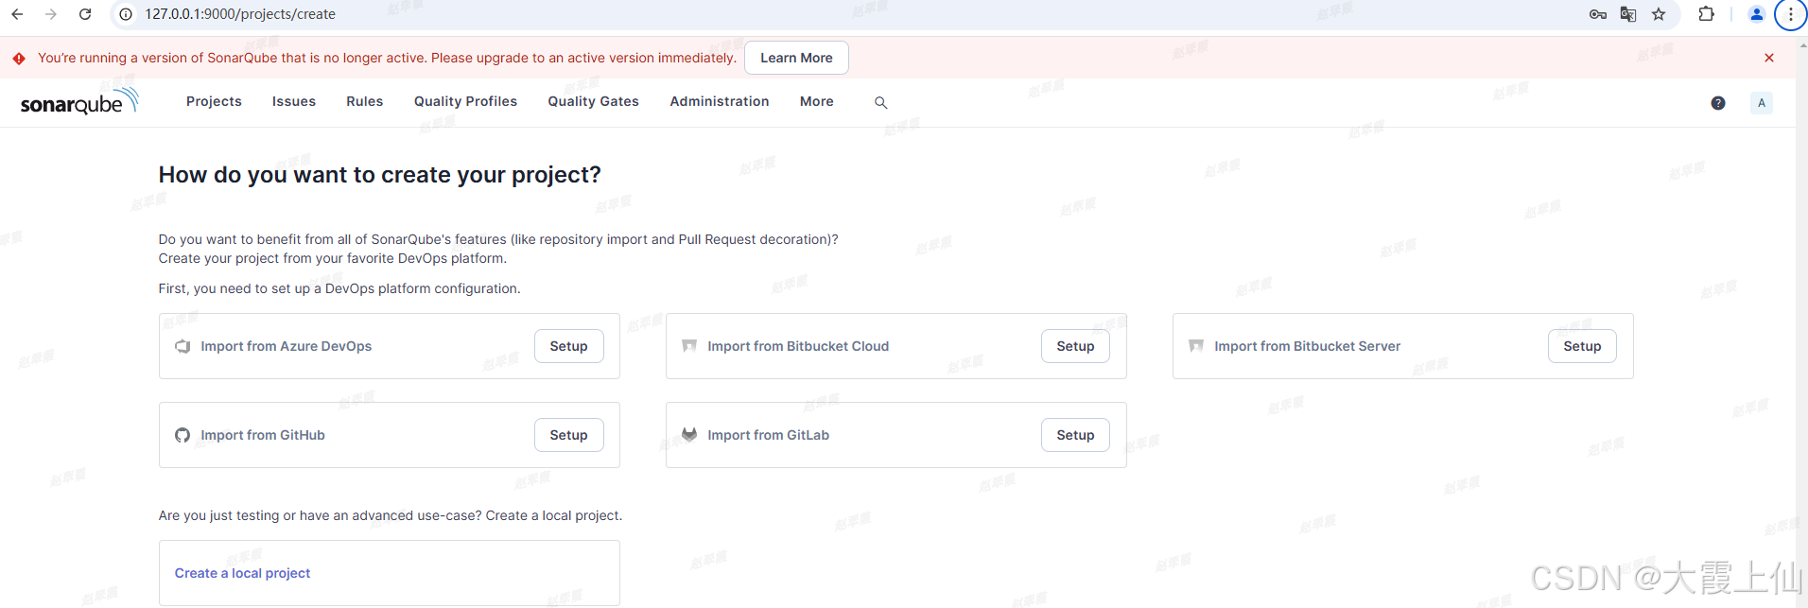
Task: Click Import from GitLab text
Action: click(768, 435)
